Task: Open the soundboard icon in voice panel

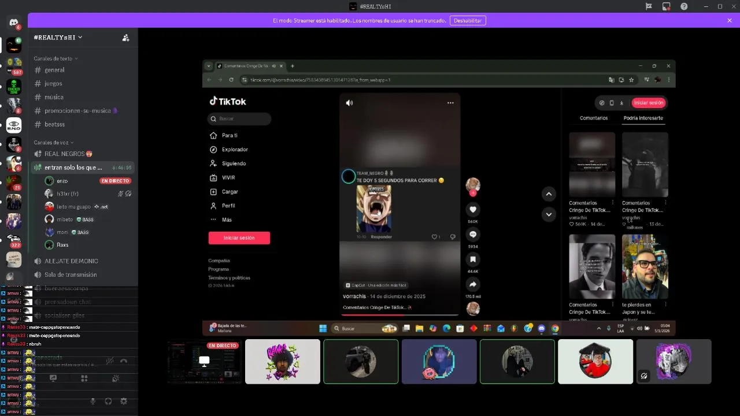Action: pyautogui.click(x=116, y=378)
